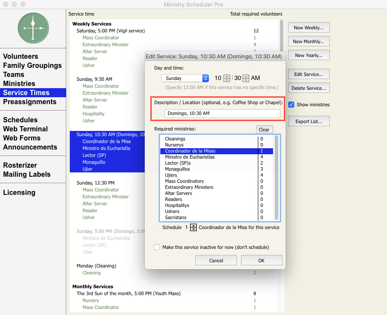Click the Schedule count stepper

193,227
